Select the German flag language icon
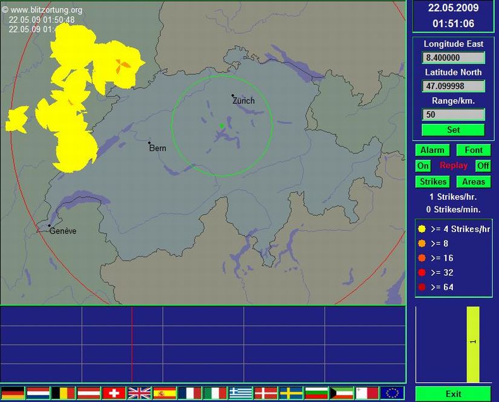 [x=13, y=393]
